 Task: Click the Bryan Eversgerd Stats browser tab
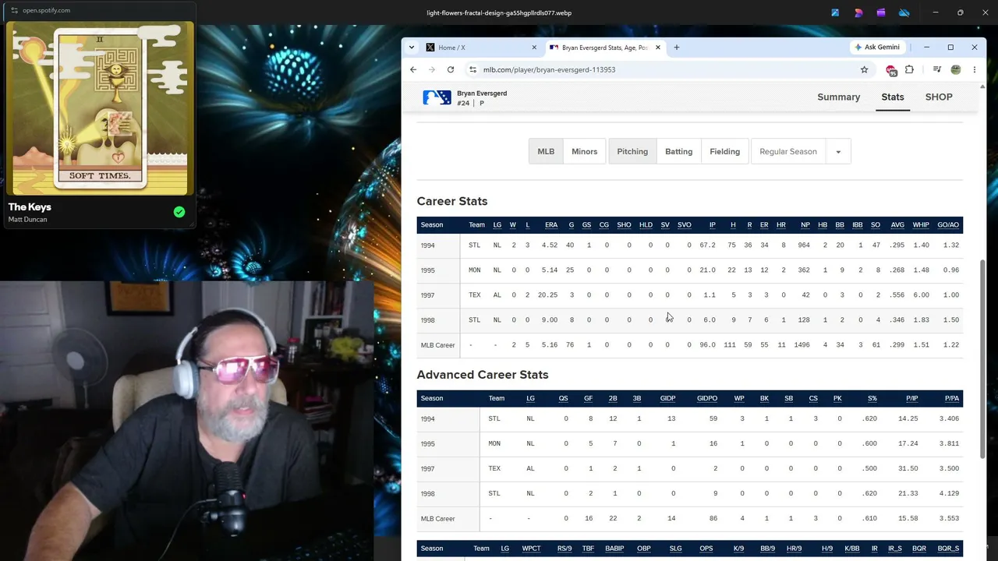pos(605,48)
